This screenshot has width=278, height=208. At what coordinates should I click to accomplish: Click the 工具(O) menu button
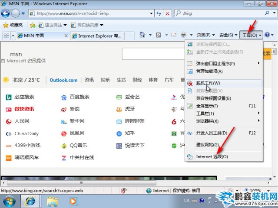[252, 35]
